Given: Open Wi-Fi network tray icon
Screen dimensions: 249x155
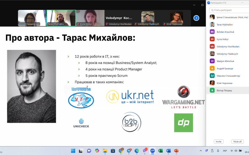Looking at the screenshot, I should [232, 151].
